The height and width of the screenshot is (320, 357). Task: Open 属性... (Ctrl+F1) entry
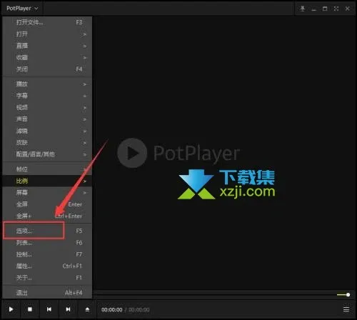47,266
